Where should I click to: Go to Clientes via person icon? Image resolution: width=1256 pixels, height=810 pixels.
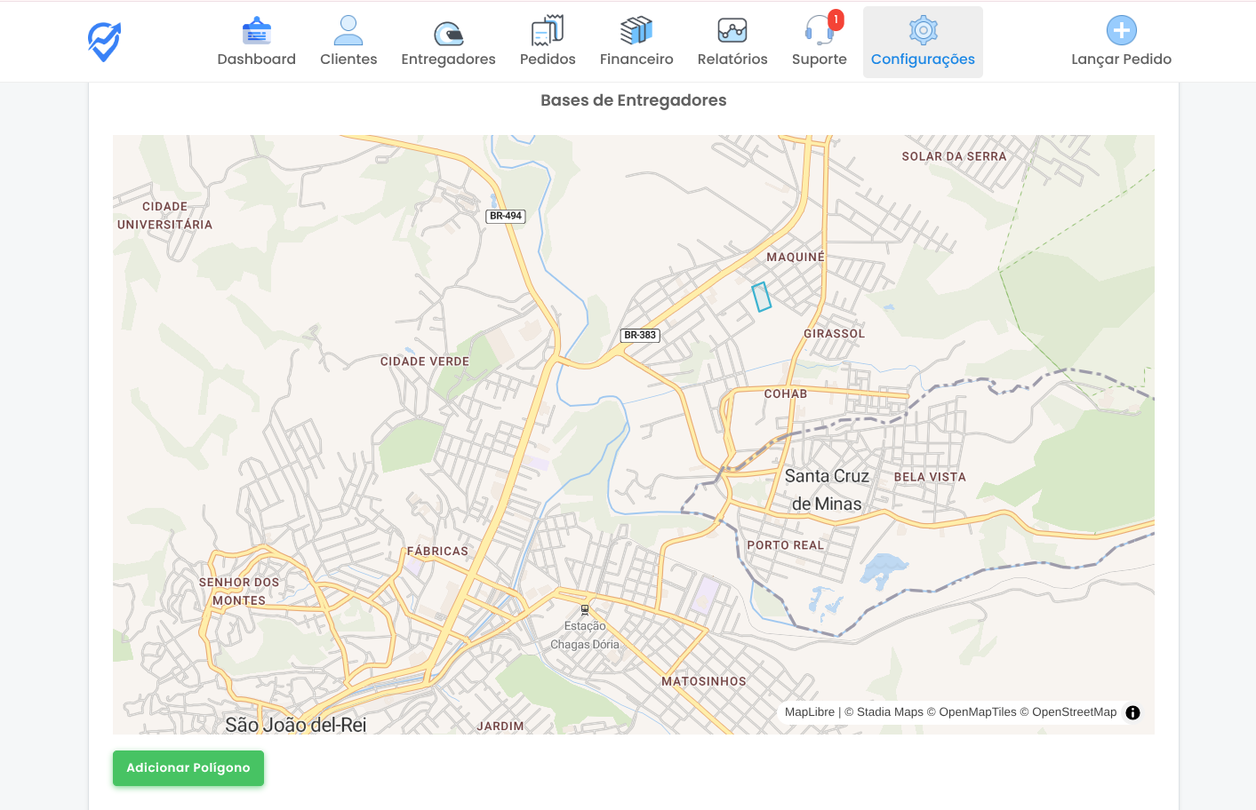click(348, 31)
